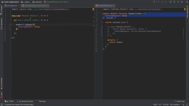Collapse the default case fold marker on line 15
This screenshot has height=106, width=189.
tap(102, 40)
